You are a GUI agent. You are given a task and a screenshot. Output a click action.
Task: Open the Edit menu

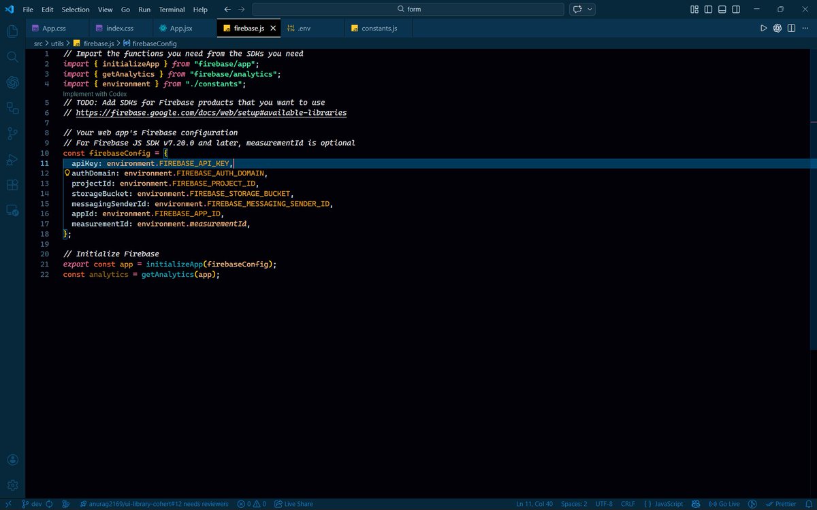[47, 10]
